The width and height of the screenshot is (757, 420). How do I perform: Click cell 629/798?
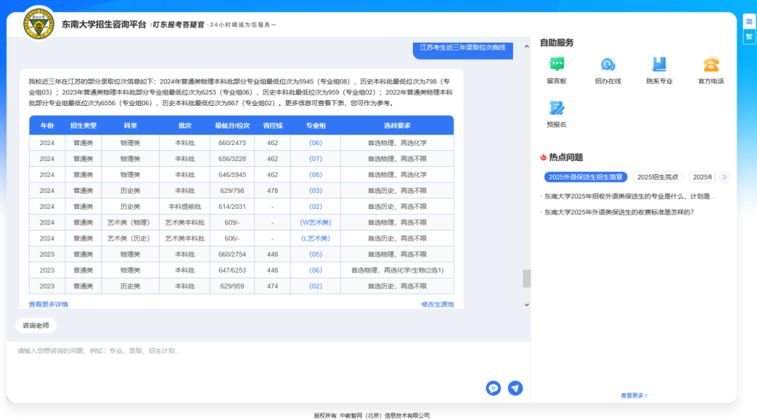tap(232, 191)
